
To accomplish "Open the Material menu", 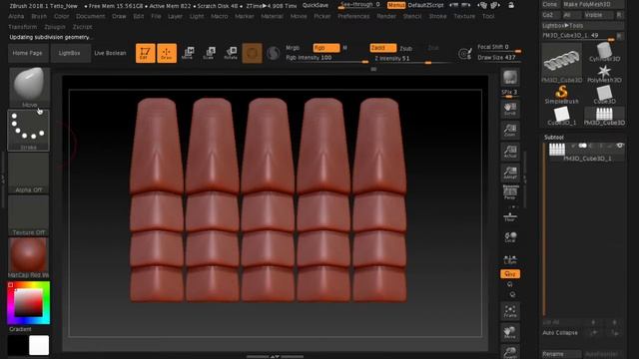I will click(272, 16).
